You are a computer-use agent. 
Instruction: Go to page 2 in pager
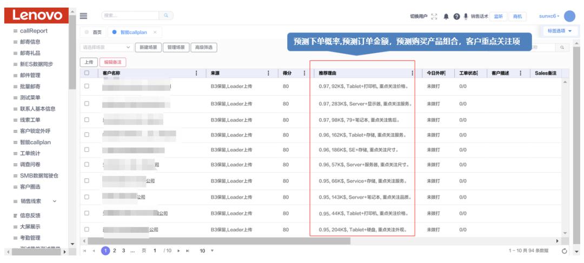[115, 251]
